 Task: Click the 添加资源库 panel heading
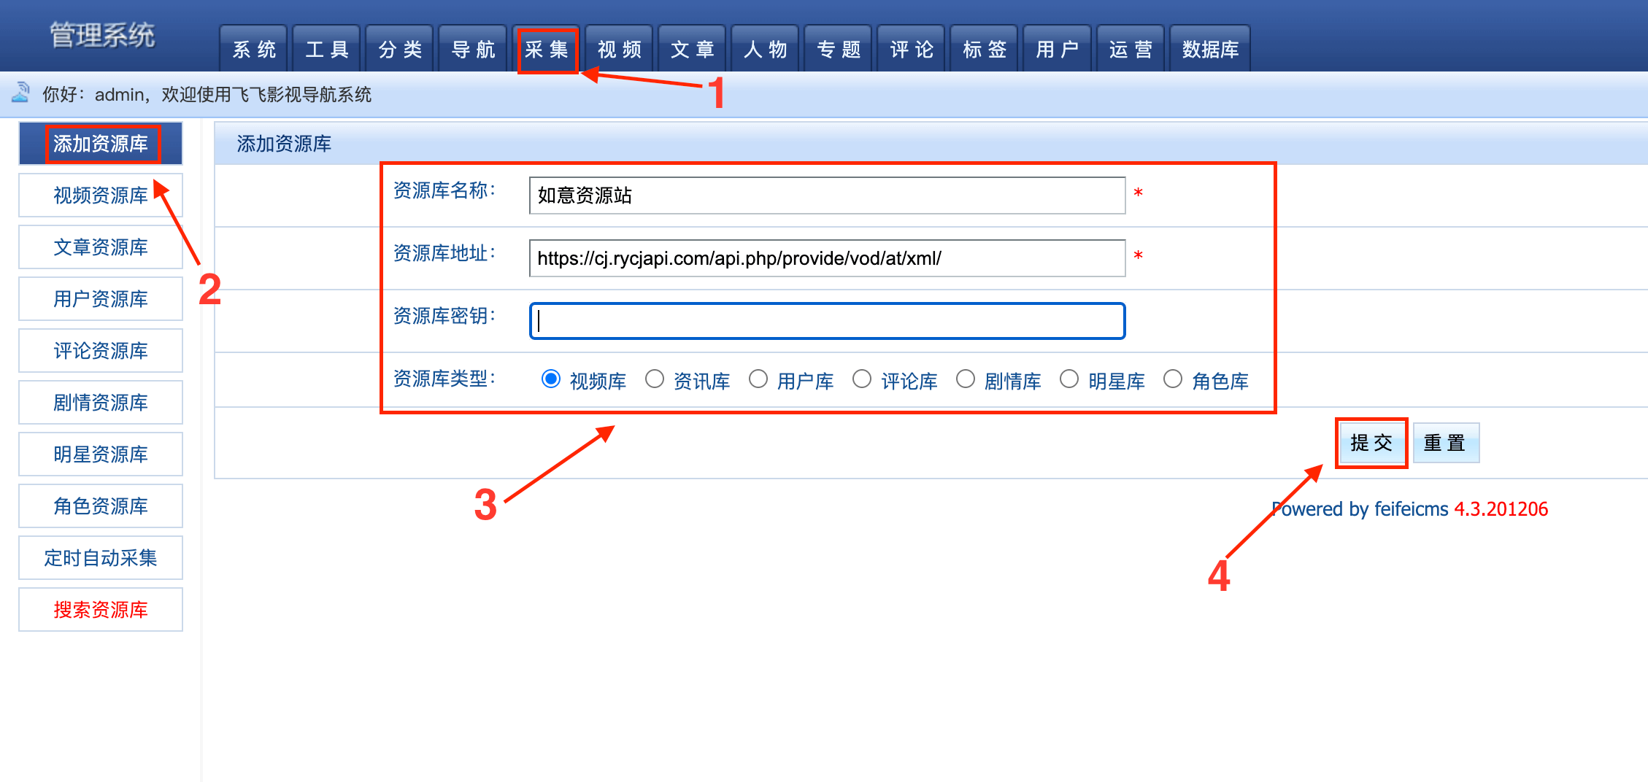(284, 144)
